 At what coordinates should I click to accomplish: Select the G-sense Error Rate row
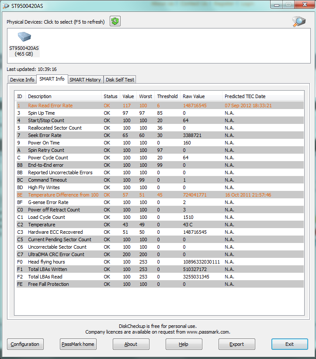tap(160, 202)
